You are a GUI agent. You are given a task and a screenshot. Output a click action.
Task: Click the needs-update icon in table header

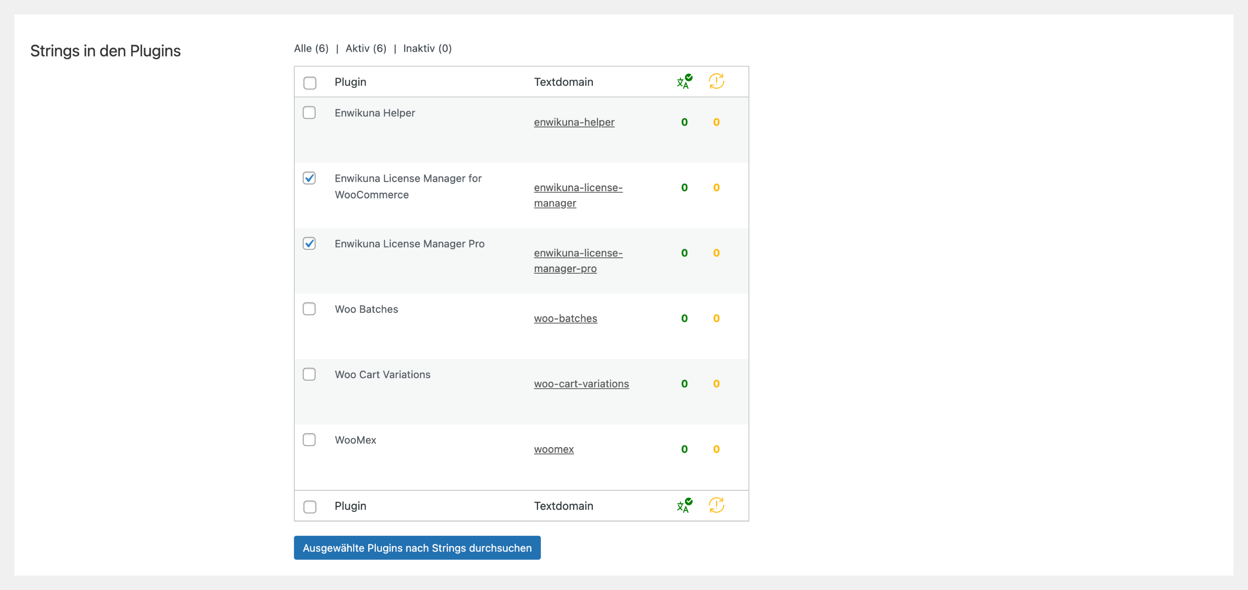tap(717, 81)
